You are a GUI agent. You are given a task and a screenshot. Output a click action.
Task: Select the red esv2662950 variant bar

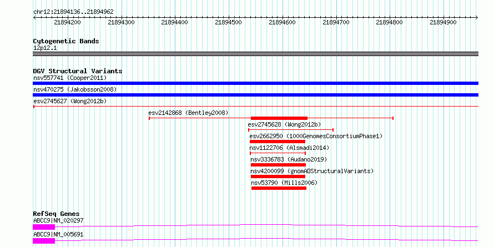pyautogui.click(x=278, y=142)
